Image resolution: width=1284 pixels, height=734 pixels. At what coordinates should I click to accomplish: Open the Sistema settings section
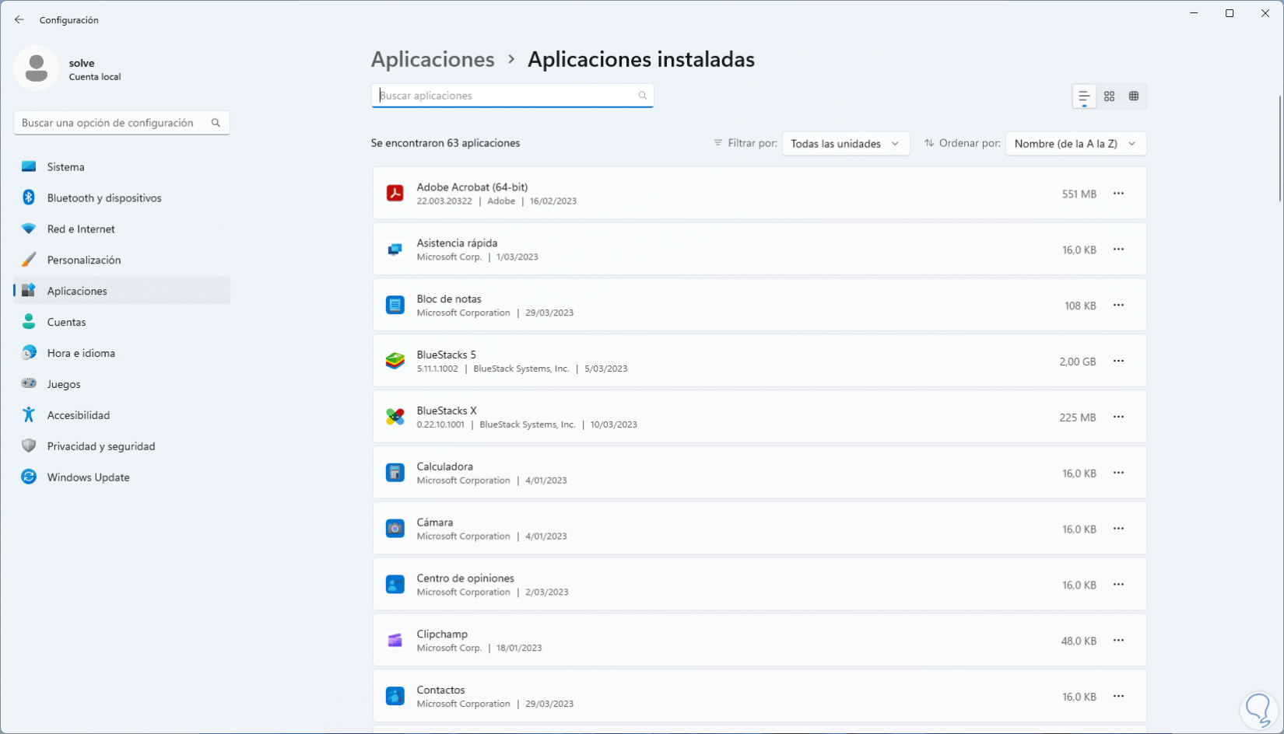(65, 167)
